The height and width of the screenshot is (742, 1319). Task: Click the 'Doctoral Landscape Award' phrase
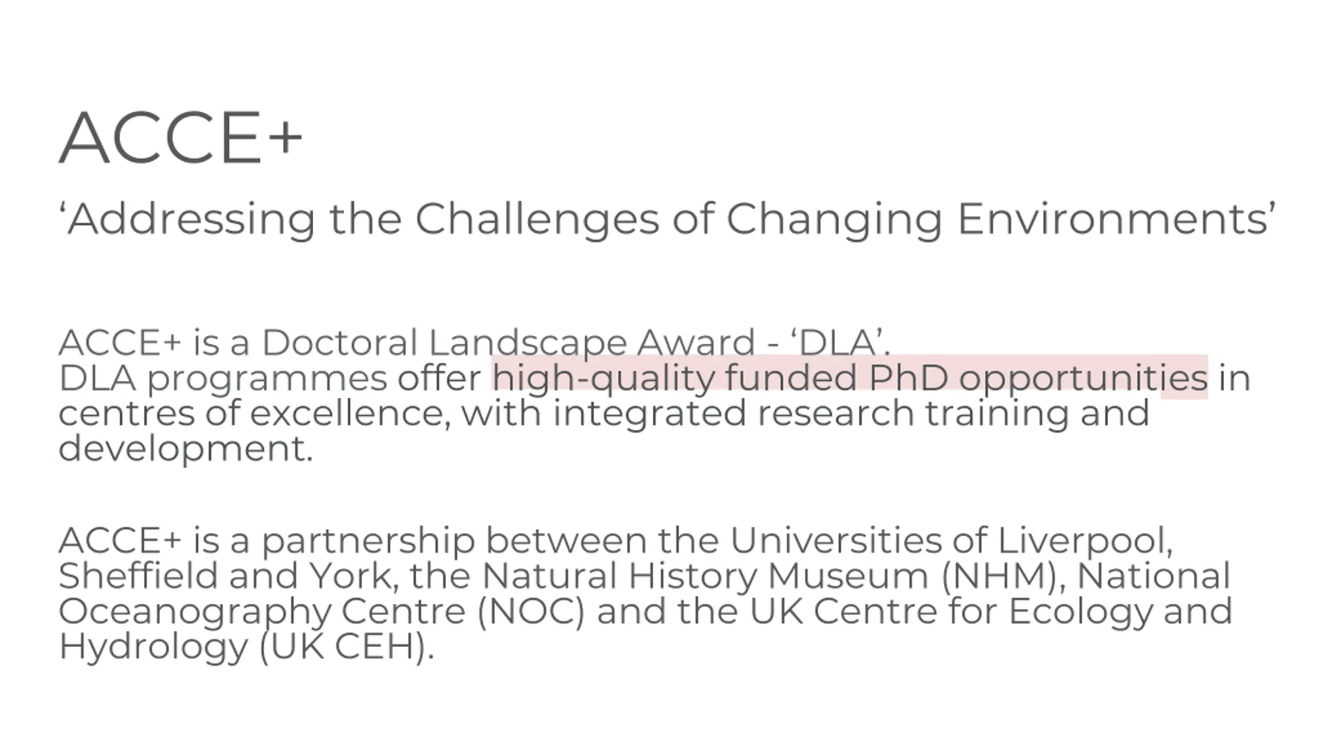tap(509, 343)
